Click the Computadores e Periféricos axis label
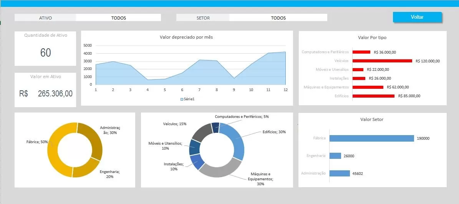 point(325,52)
